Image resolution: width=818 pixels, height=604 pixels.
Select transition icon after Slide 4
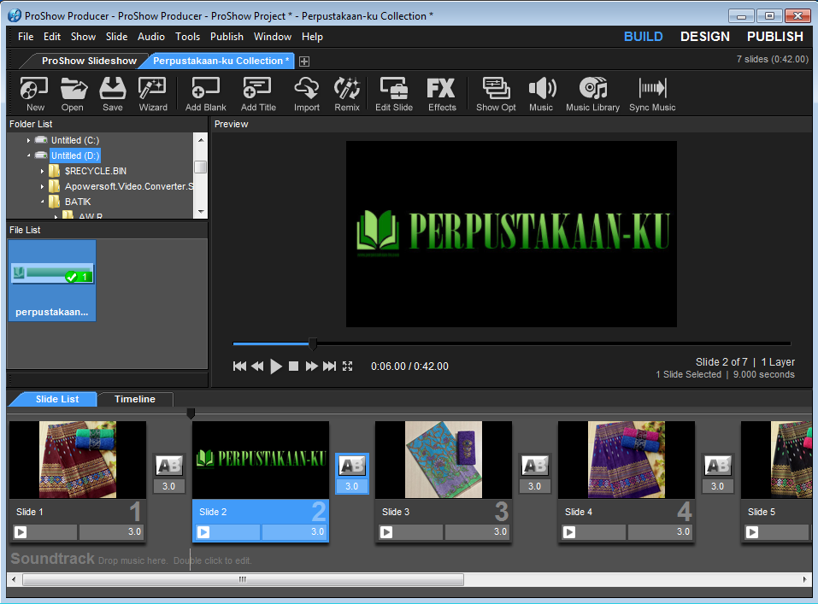717,466
